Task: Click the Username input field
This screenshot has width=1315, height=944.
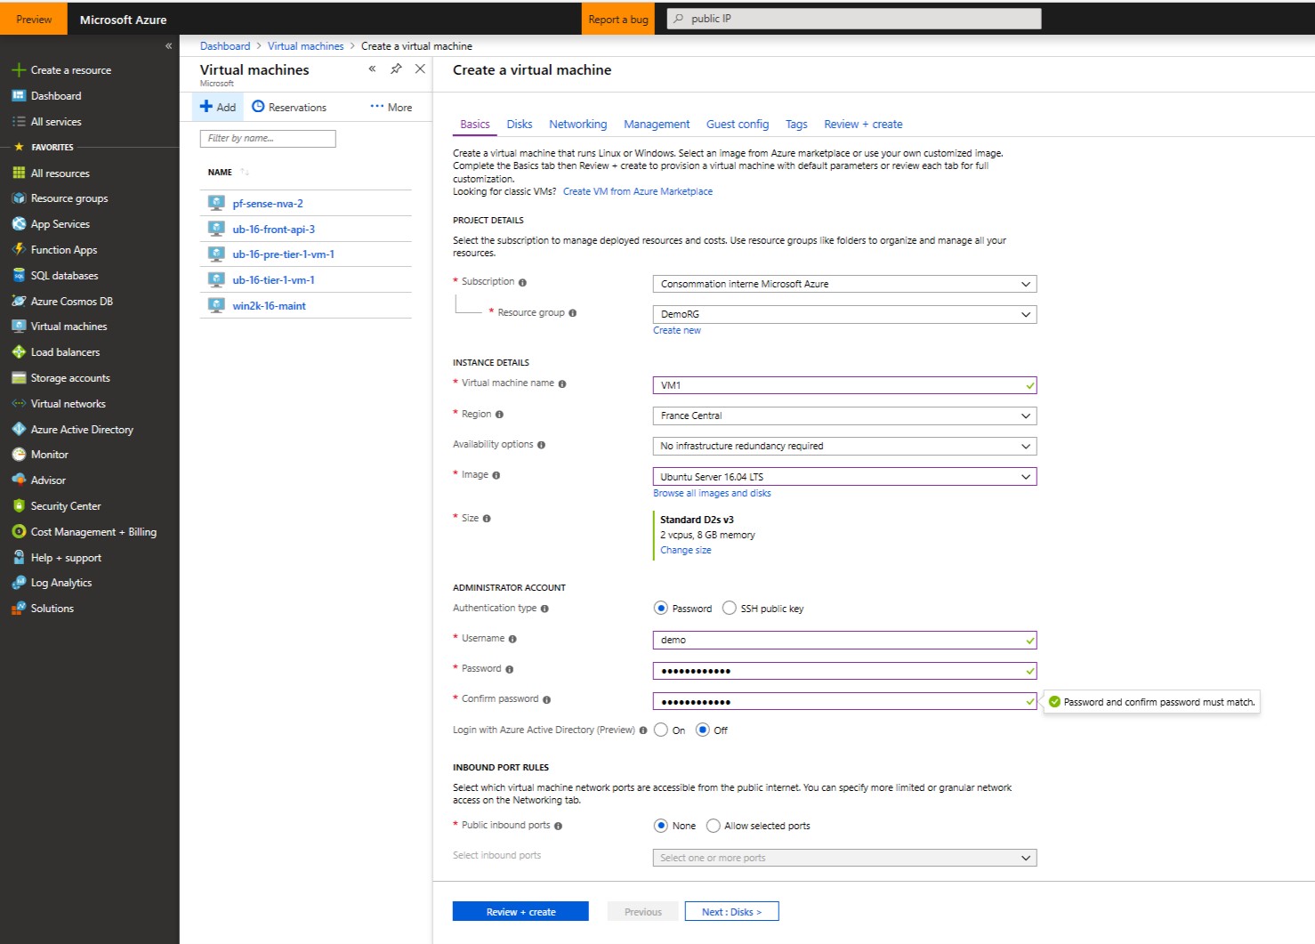Action: click(x=844, y=641)
